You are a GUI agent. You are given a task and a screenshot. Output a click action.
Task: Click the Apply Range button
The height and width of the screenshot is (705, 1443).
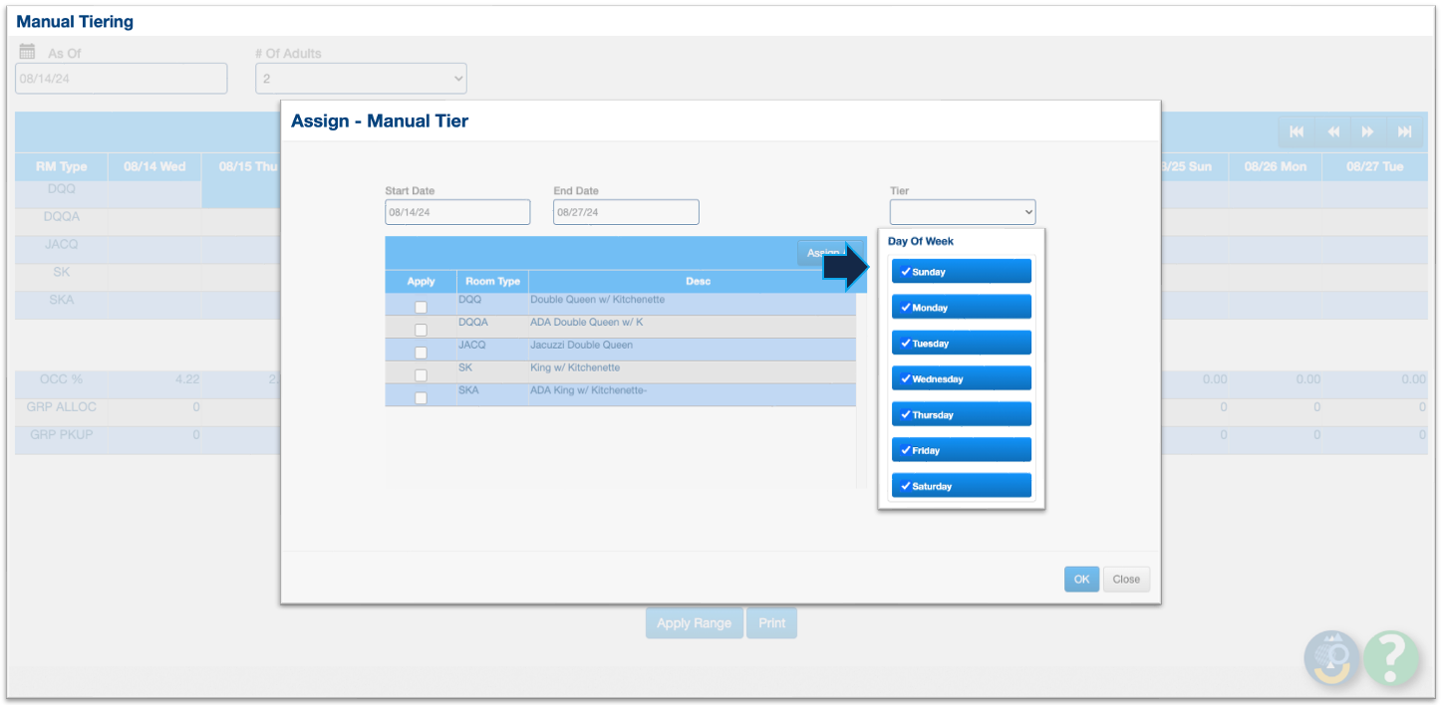(x=694, y=623)
